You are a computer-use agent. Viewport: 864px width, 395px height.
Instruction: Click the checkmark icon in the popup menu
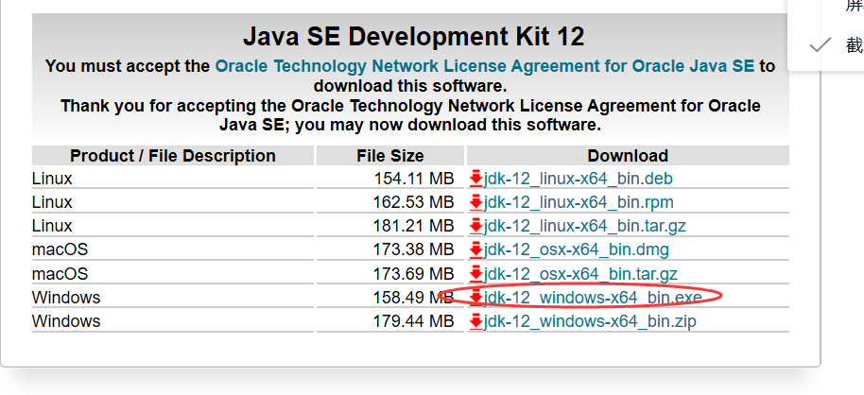(821, 45)
